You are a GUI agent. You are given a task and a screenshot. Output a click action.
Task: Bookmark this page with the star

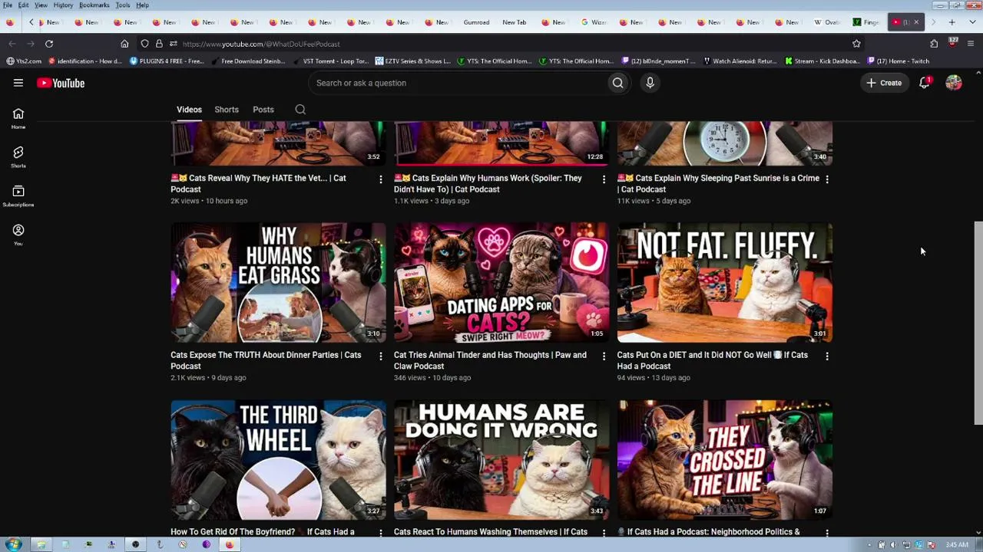coord(856,44)
